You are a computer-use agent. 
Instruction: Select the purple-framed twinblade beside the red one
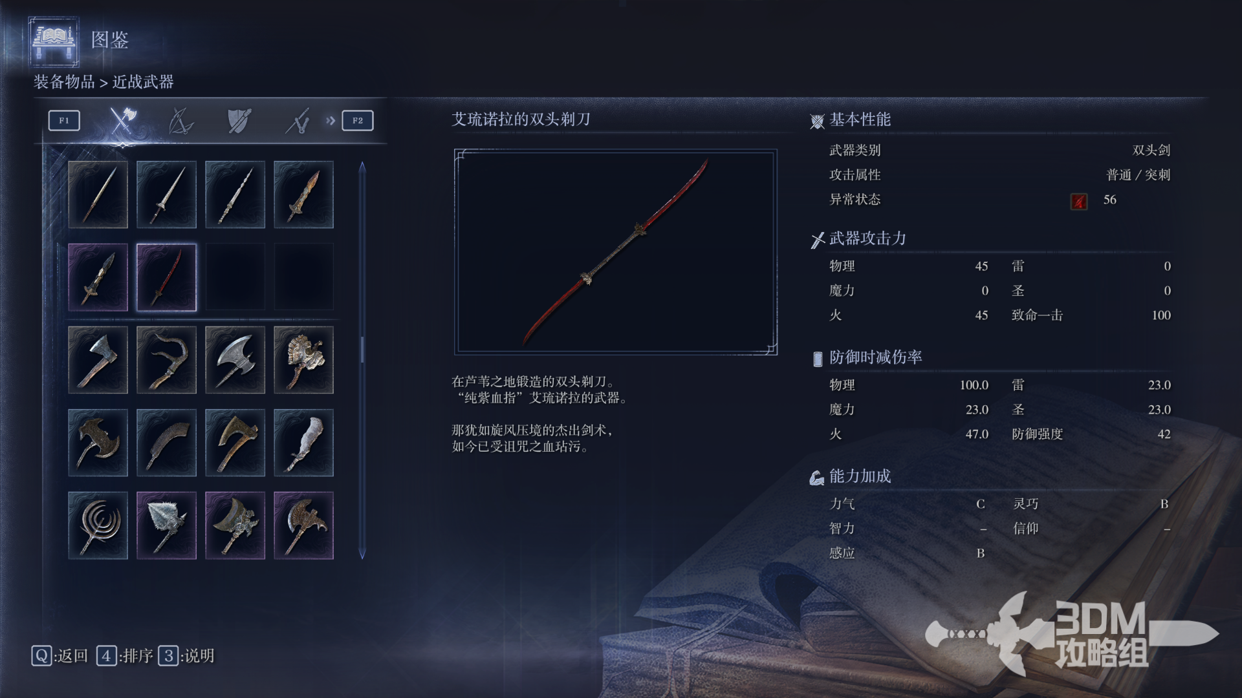[98, 277]
